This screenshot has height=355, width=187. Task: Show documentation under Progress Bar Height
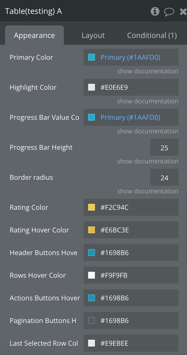click(x=148, y=161)
